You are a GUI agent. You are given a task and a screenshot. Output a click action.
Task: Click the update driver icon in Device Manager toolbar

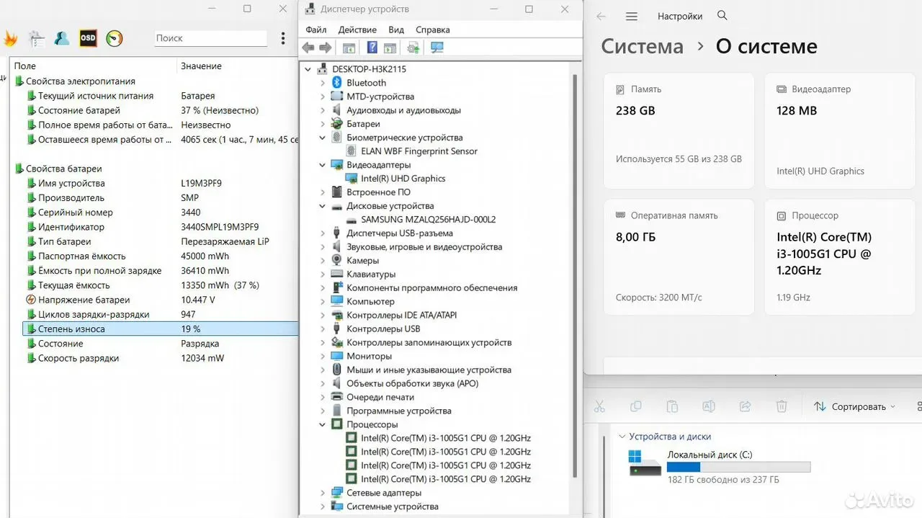[x=413, y=48]
